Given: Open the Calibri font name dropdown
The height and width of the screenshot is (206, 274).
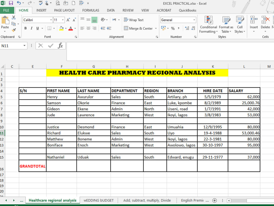Looking at the screenshot, I should coord(51,20).
